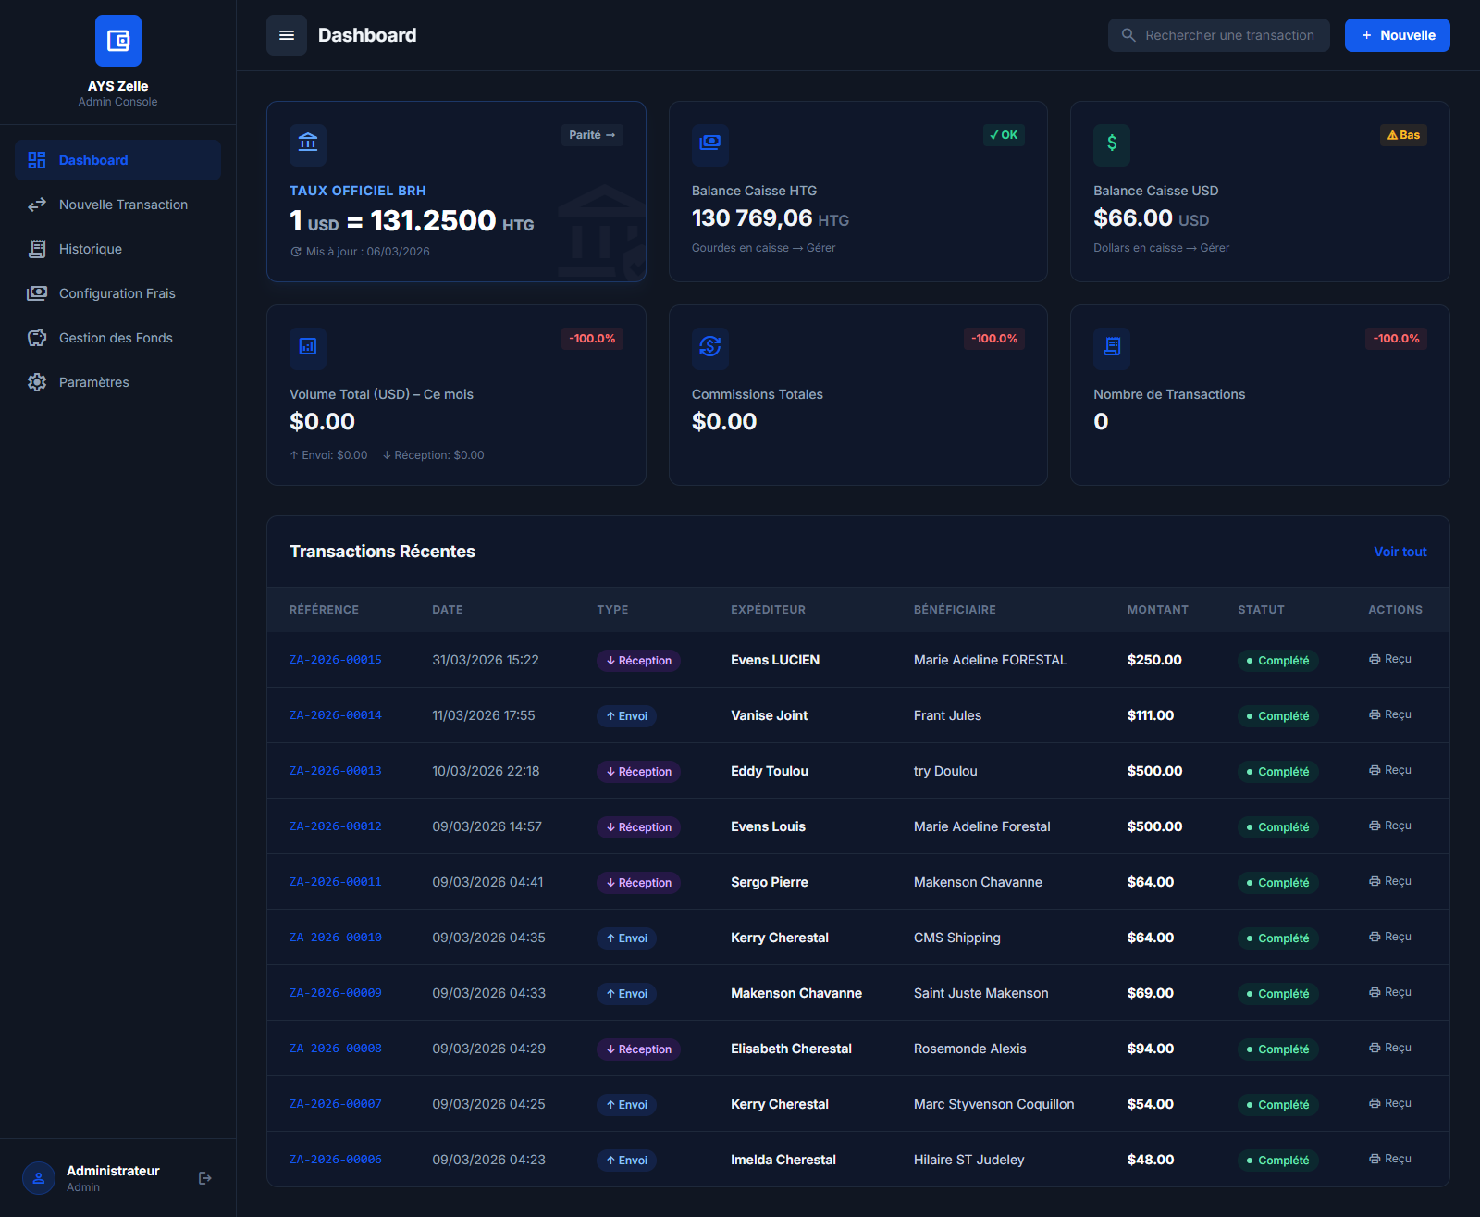The width and height of the screenshot is (1480, 1217).
Task: Switch to Configuration Frais
Action: (117, 293)
